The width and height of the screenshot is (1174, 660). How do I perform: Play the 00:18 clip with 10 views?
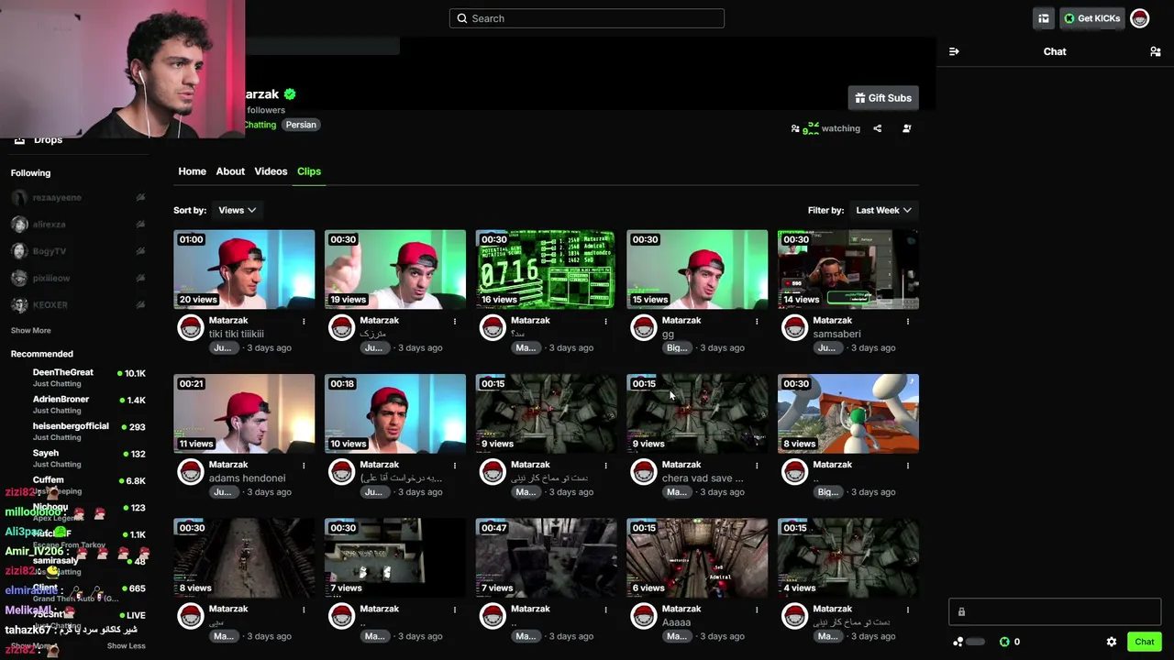[x=395, y=413]
